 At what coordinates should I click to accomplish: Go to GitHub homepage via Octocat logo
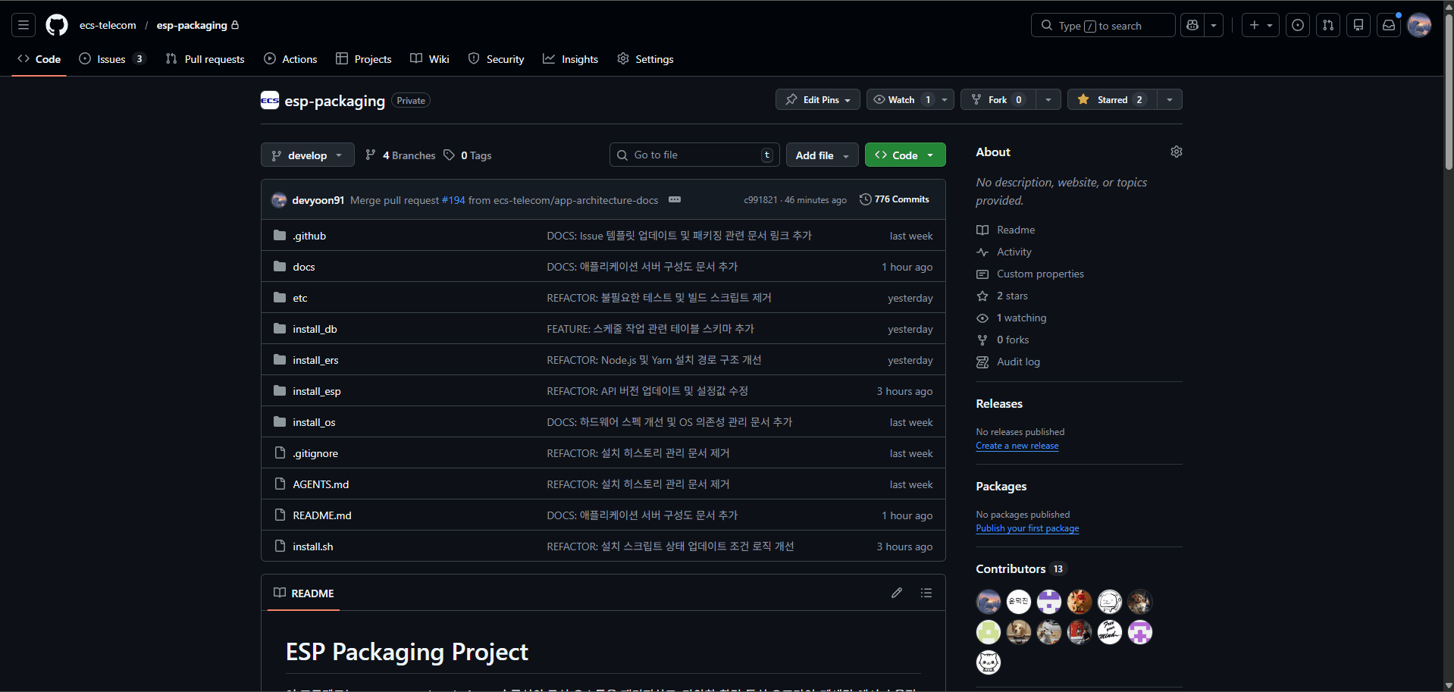tap(57, 25)
